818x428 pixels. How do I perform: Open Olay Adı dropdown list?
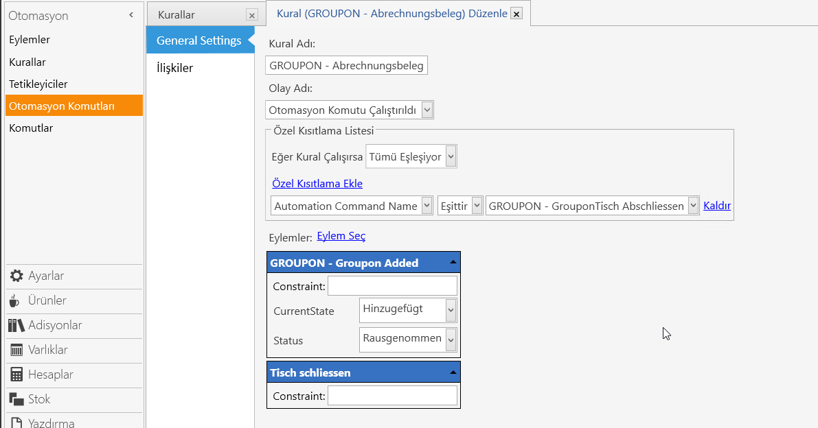(x=427, y=110)
